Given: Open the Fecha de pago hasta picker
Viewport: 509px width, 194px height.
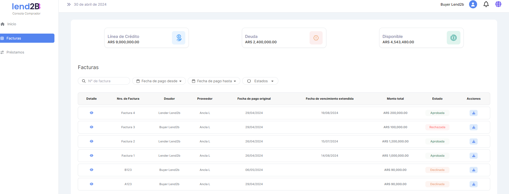Looking at the screenshot, I should click(x=214, y=81).
